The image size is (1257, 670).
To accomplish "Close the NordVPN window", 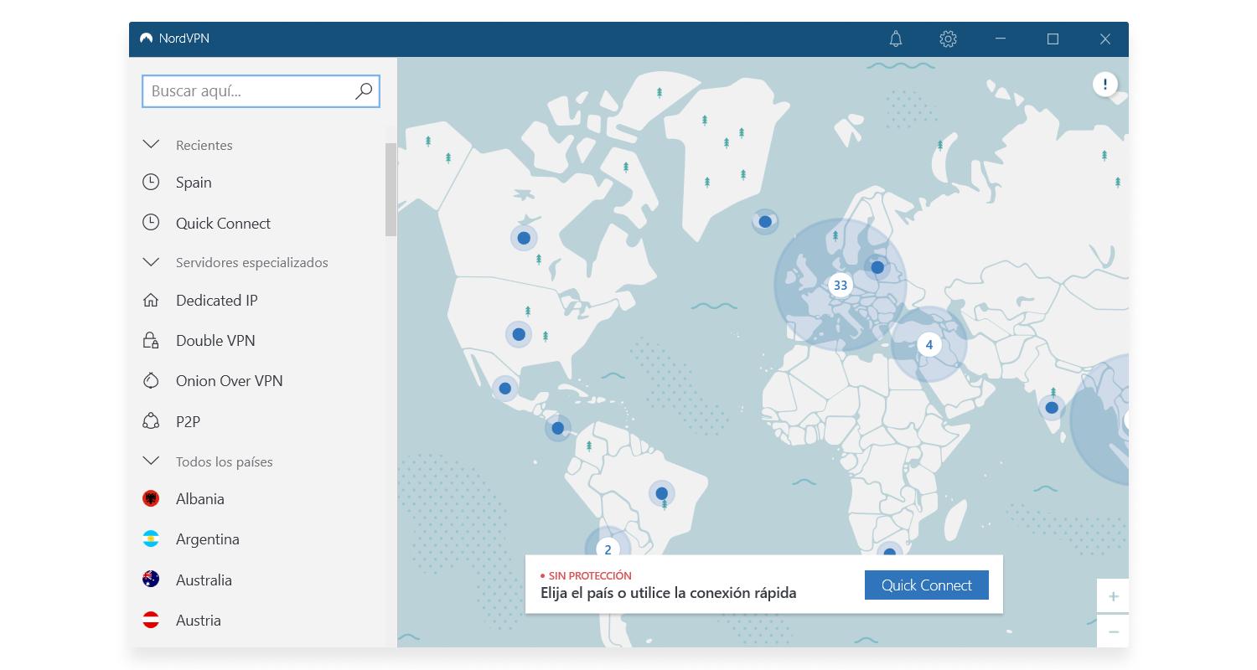I will (x=1105, y=39).
